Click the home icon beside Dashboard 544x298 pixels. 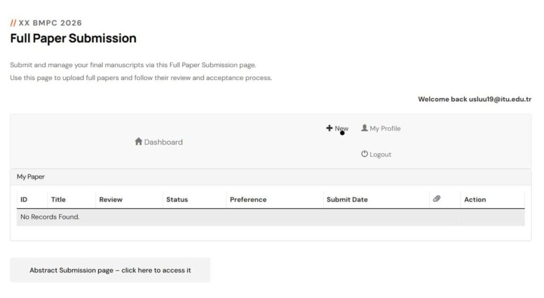coord(139,142)
